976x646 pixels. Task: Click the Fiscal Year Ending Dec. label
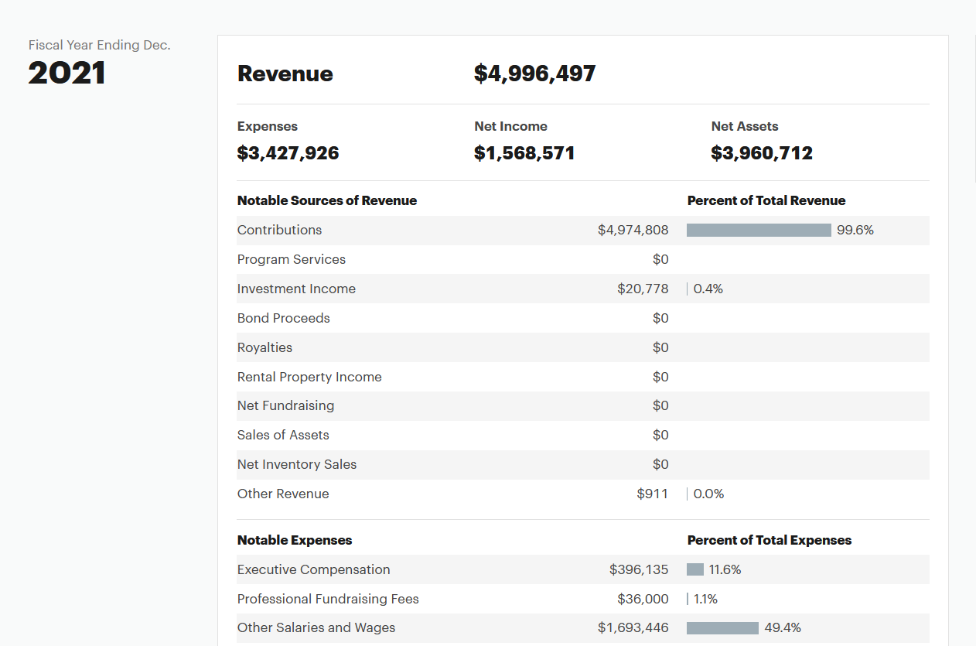point(100,45)
